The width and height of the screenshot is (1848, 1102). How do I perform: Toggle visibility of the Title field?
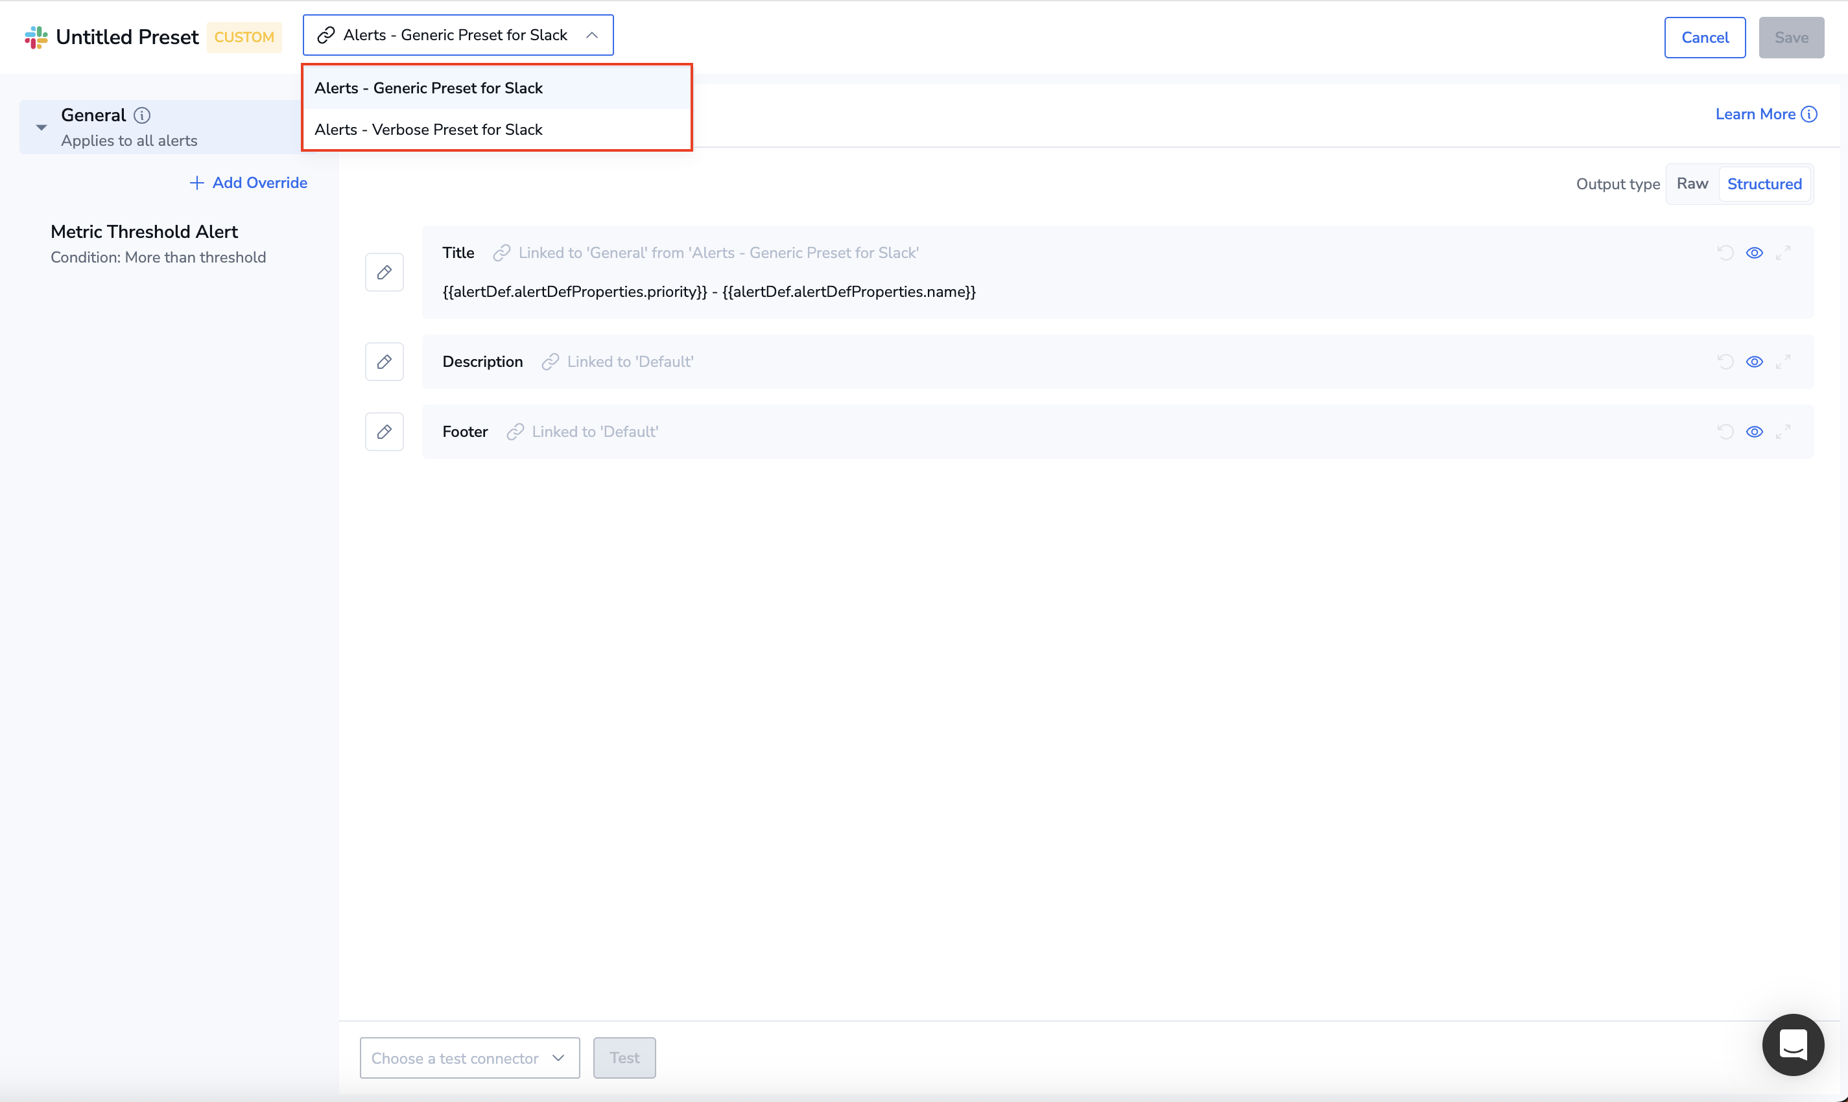click(1755, 253)
